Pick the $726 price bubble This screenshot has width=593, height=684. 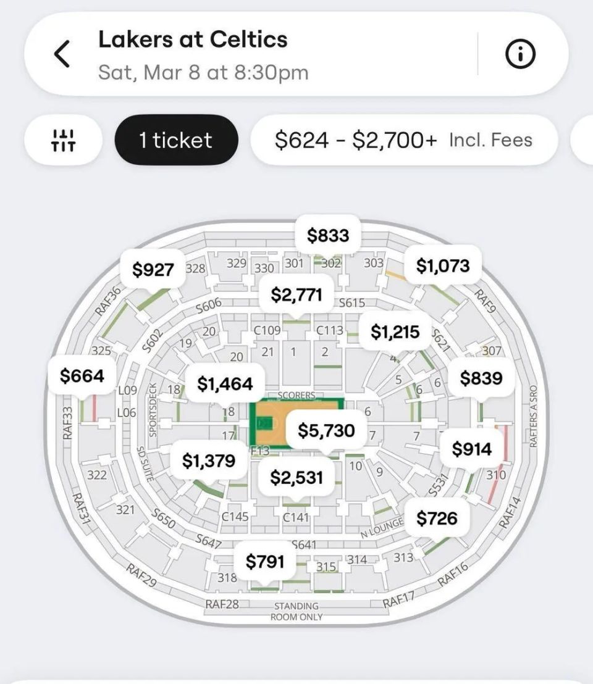(x=437, y=518)
